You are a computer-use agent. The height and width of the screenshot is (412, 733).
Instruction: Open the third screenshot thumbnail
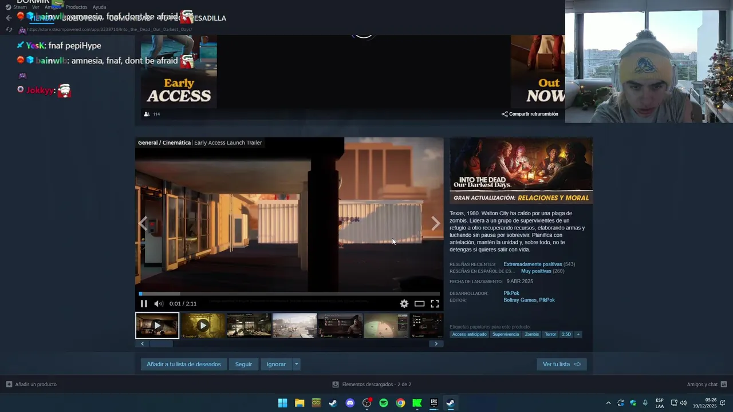249,325
